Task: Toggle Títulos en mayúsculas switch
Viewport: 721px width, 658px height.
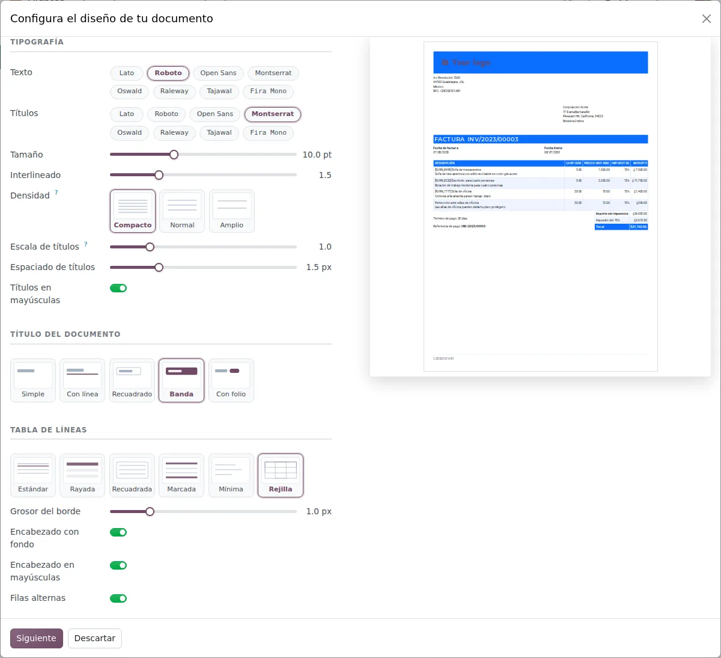Action: 118,288
